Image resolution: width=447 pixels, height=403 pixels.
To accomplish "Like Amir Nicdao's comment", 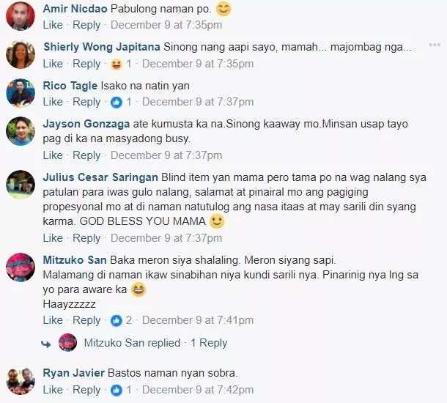I will point(53,25).
